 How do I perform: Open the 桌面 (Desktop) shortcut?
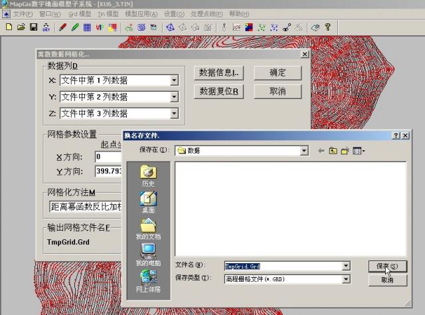click(147, 201)
